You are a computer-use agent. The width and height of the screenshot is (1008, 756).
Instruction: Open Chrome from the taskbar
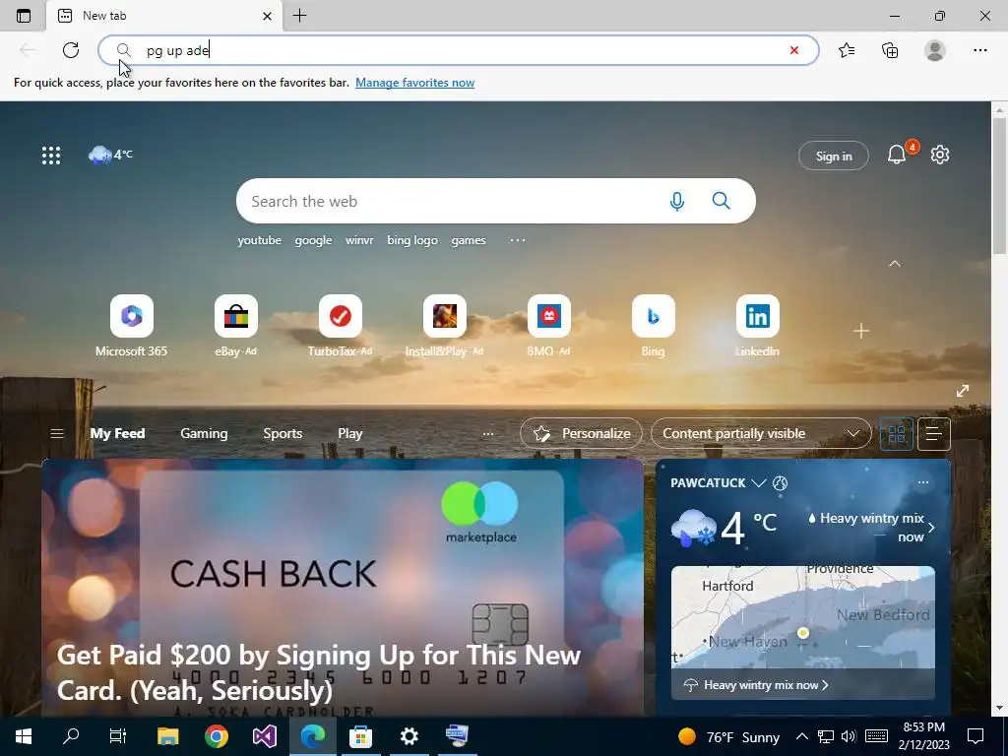(x=216, y=736)
